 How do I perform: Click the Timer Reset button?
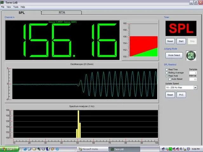pos(170,41)
